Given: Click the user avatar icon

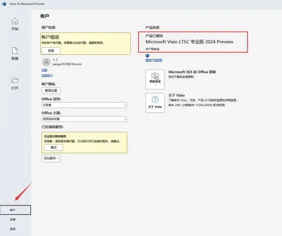Looking at the screenshot, I should point(46,62).
